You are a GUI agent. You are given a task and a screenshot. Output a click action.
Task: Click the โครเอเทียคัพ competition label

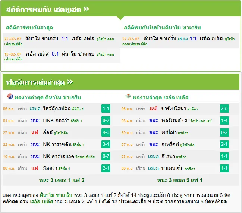[85, 157]
